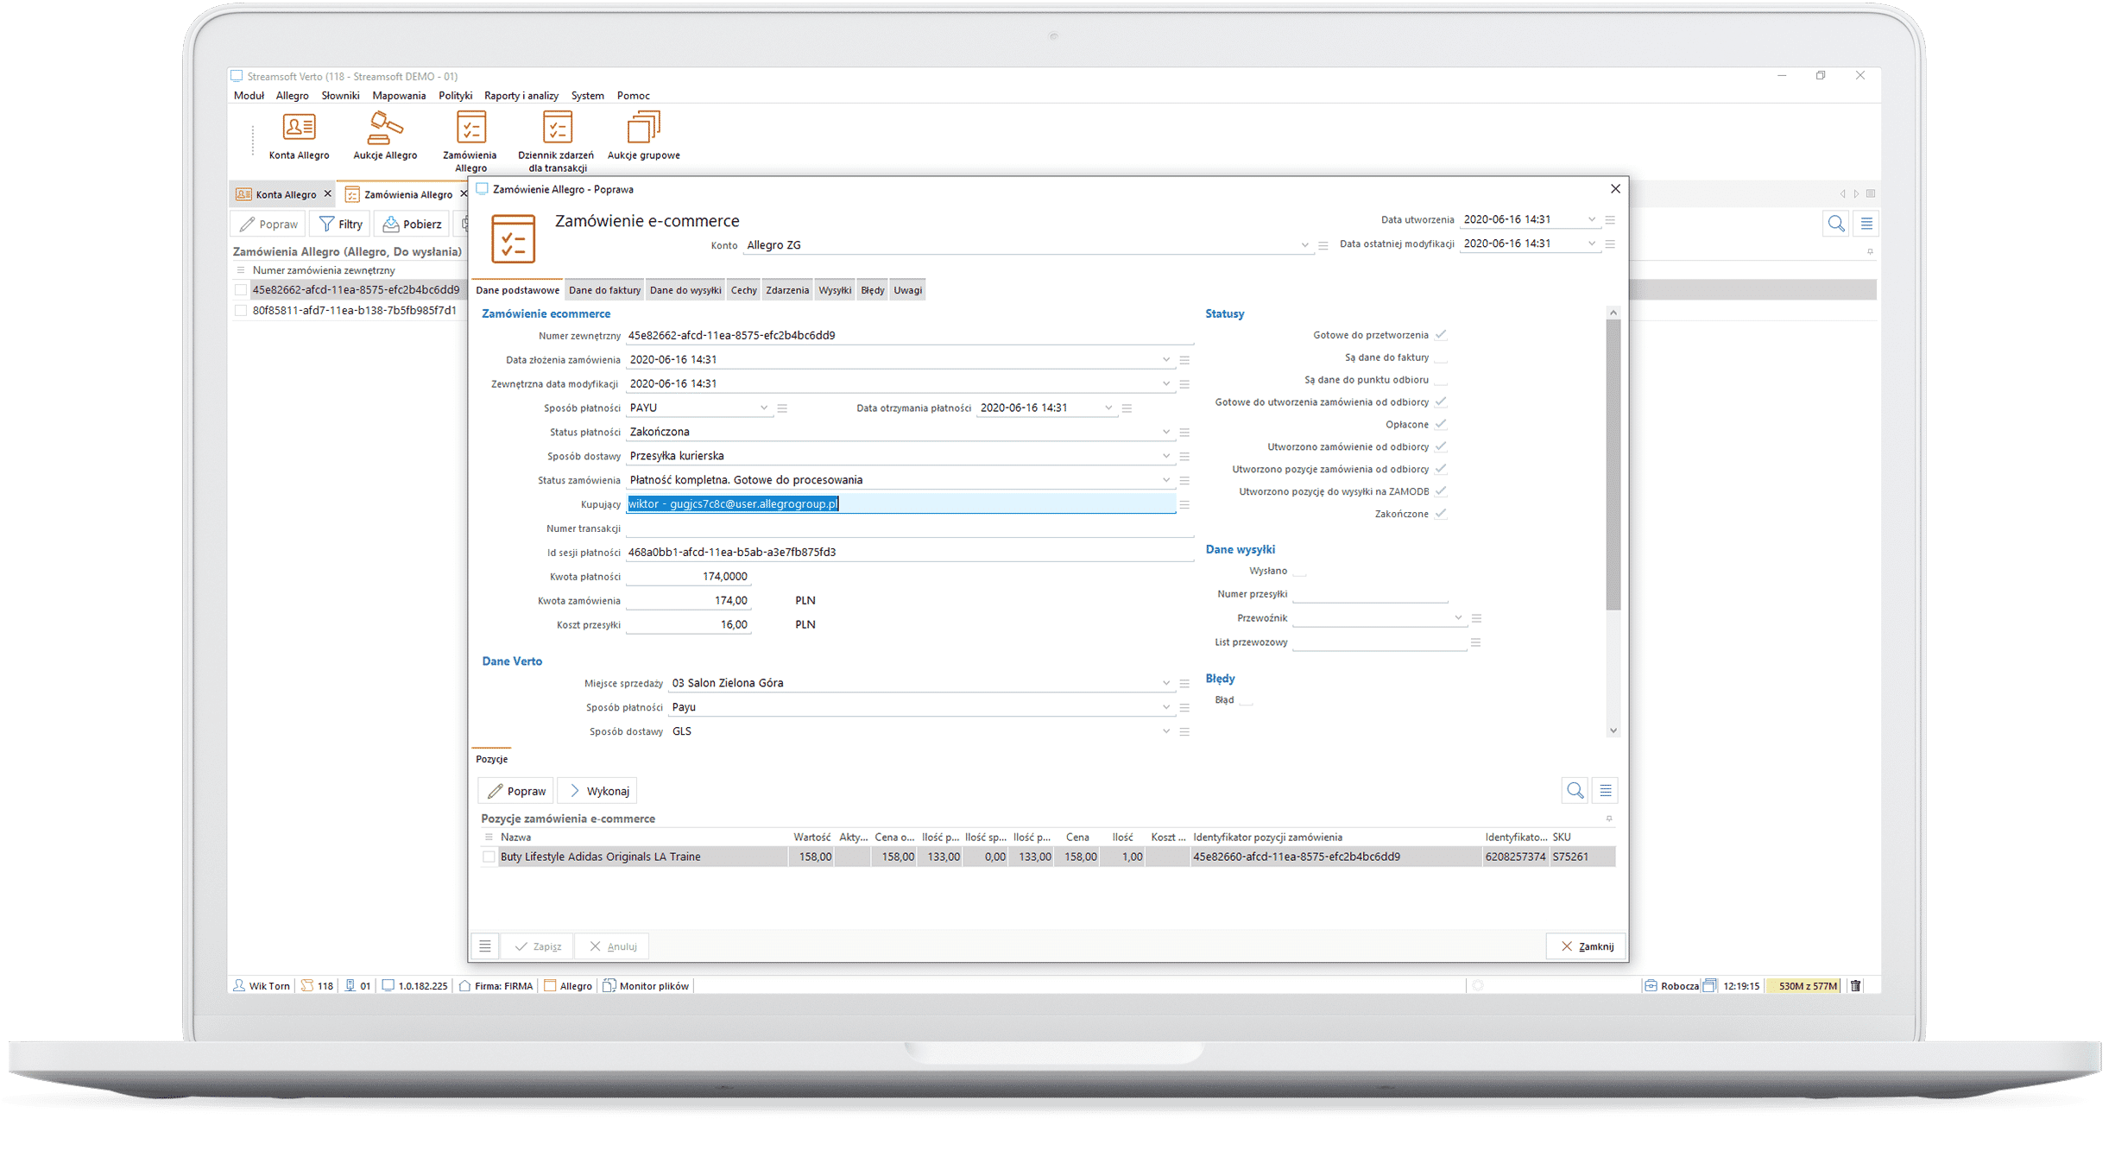Click Anuluj button
This screenshot has height=1151, width=2115.
tap(613, 946)
